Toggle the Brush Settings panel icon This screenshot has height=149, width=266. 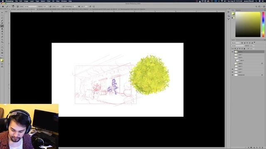(x=17, y=7)
